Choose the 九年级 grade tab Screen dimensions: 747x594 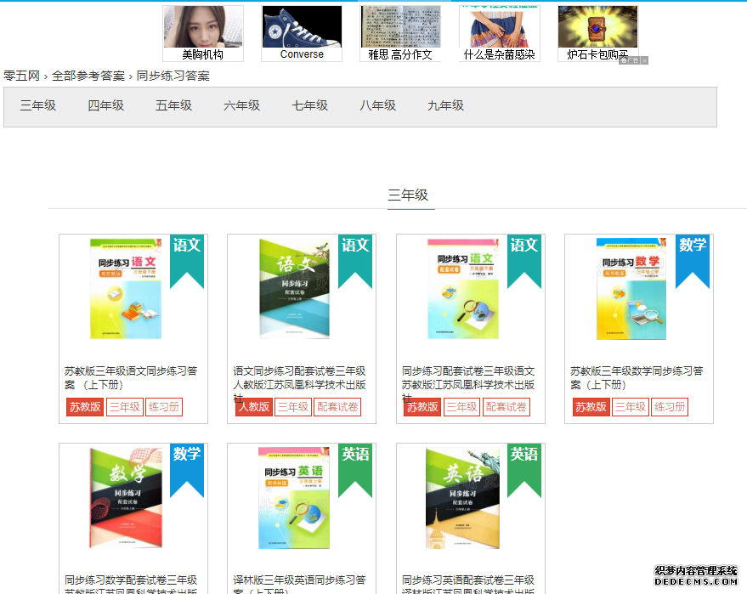coord(446,105)
